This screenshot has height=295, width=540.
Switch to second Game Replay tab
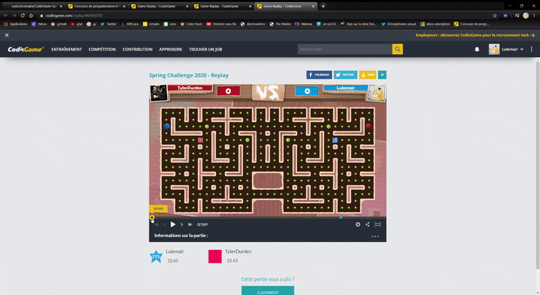[x=223, y=6]
